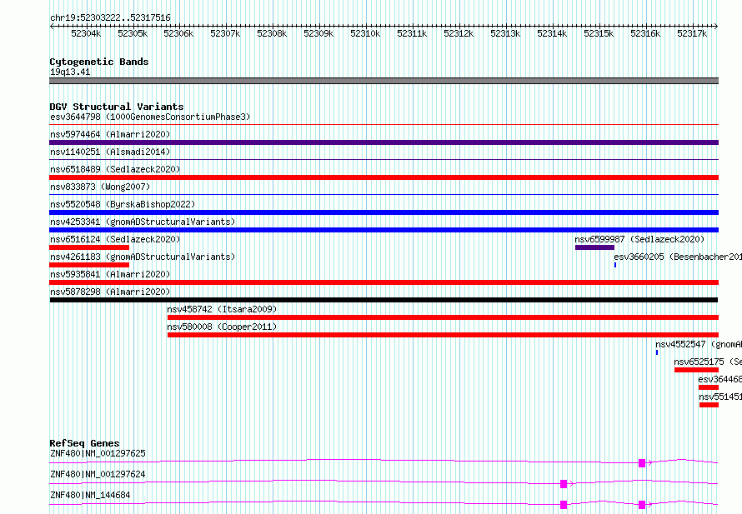Viewport: 742px width, 514px height.
Task: Click the 52315k ruler tick label
Action: [599, 33]
